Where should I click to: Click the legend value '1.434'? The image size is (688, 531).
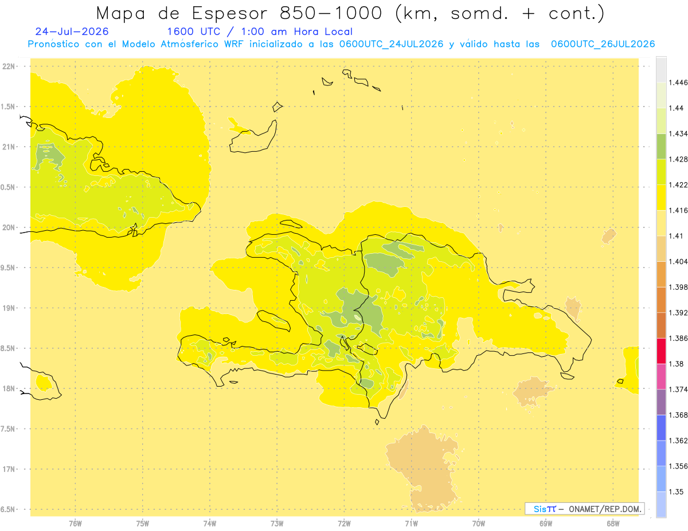[678, 133]
